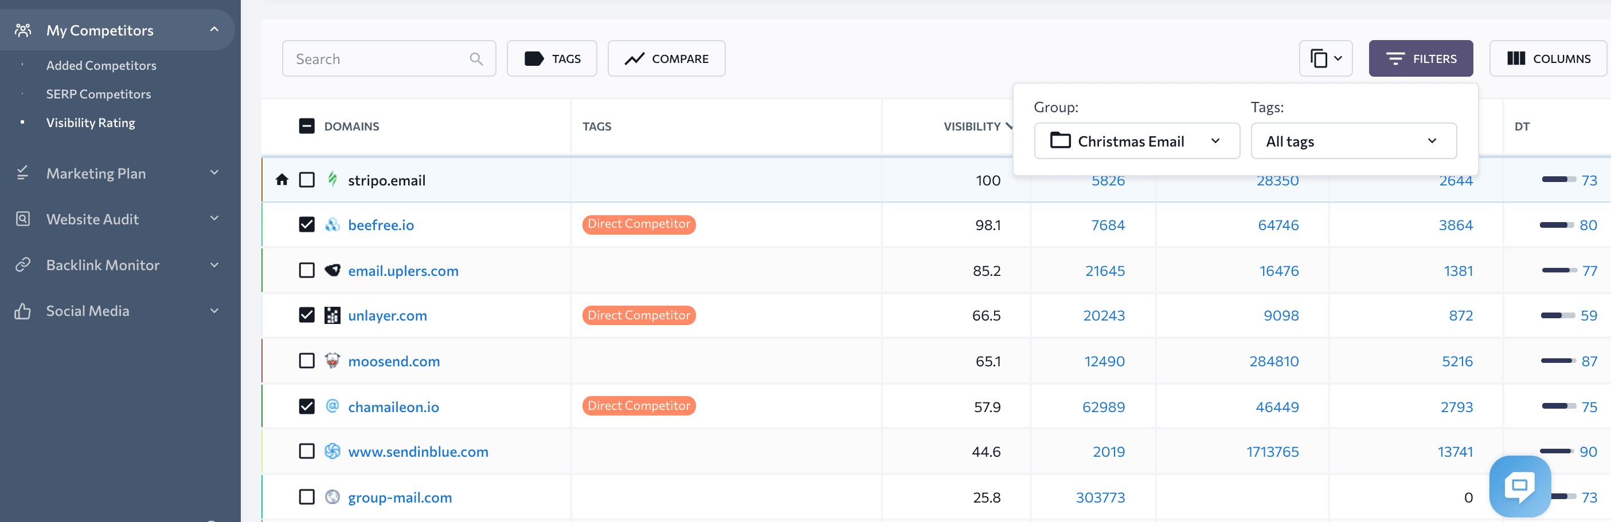Screen dimensions: 1611x522
Task: Click the Marketing Plan checklist icon
Action: (22, 173)
